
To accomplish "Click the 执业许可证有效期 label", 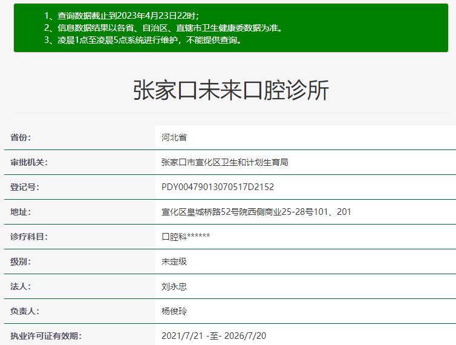I will (x=46, y=336).
